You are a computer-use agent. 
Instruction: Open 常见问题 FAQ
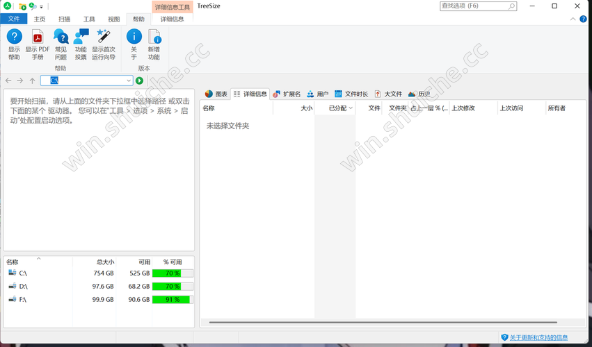point(61,44)
